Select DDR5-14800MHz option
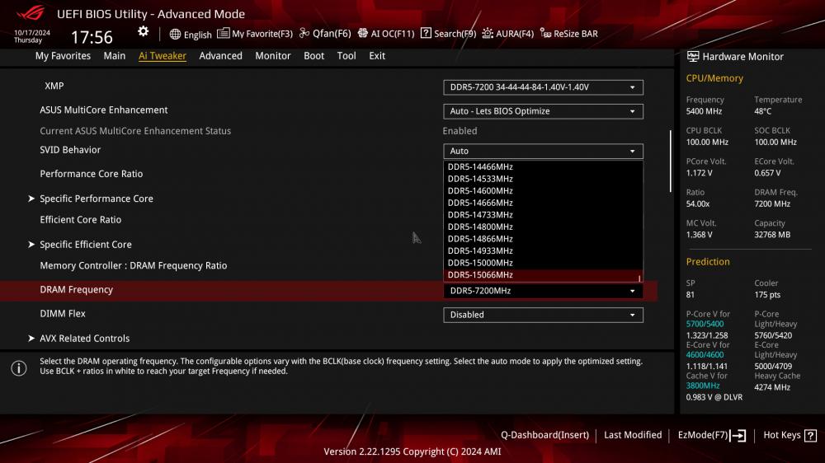Viewport: 825px width, 463px height. pyautogui.click(x=543, y=227)
